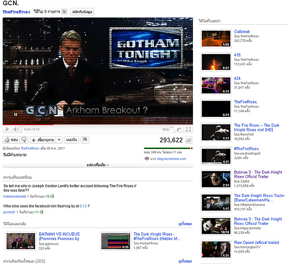Open TheFireRises. suggested title link
This screenshot has height=264, width=288.
(246, 102)
